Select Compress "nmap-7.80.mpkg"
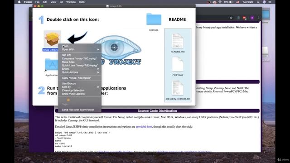Viewport: 290px width, 163px height. (80, 58)
